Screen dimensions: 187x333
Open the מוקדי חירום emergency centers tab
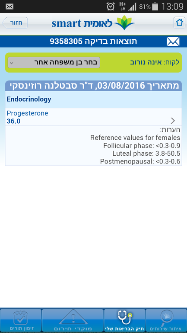click(73, 320)
